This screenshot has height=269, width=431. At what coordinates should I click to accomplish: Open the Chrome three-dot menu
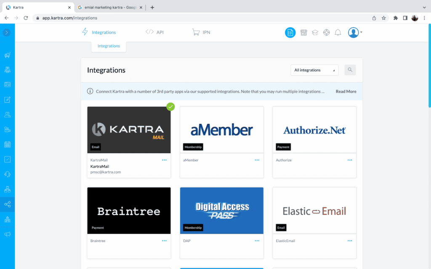pyautogui.click(x=424, y=18)
